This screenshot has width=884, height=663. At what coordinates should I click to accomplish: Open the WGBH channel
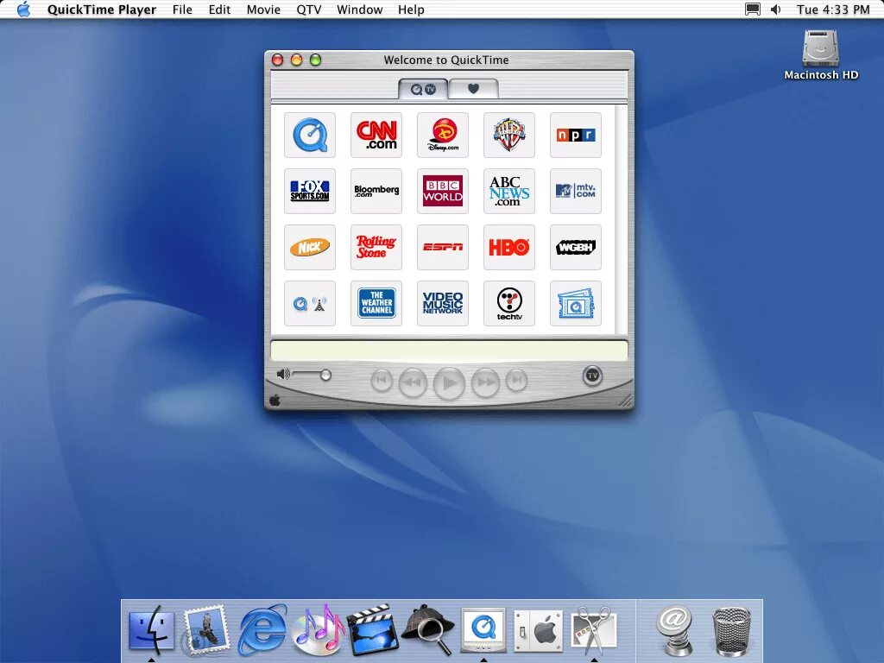coord(576,248)
